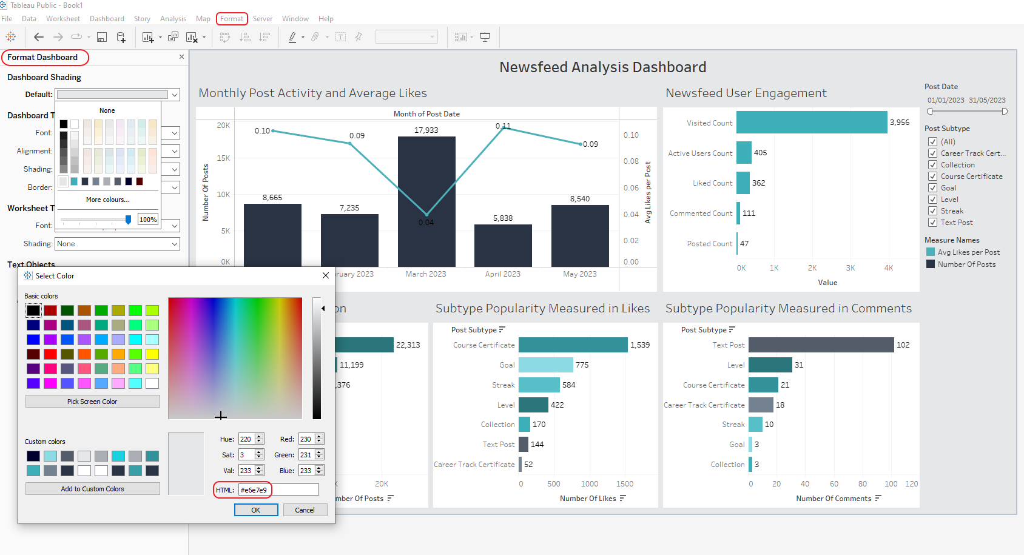This screenshot has height=555, width=1024.
Task: Open the Dashboard Title Shading dropdown arrow
Action: [175, 169]
